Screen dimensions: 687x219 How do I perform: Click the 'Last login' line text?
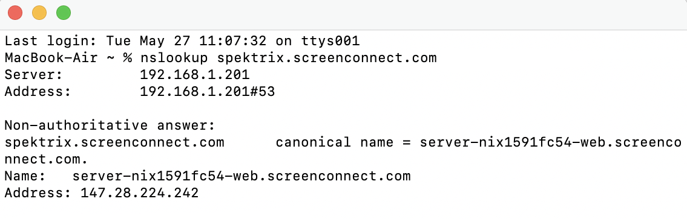tap(182, 41)
